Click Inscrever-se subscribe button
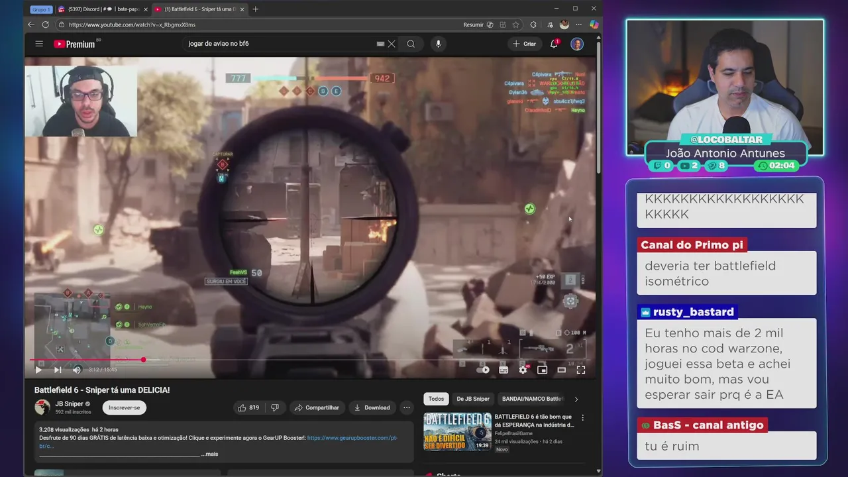 point(124,407)
